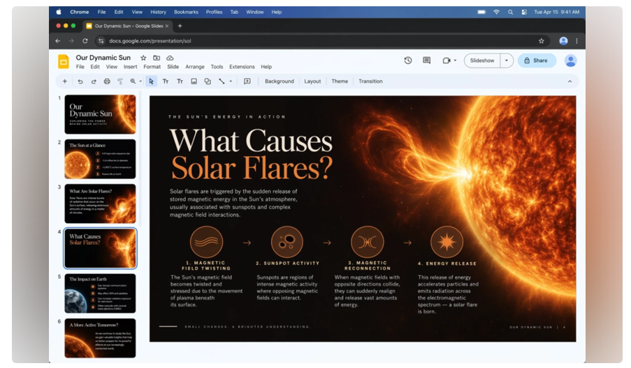Viewport: 631px width, 368px height.
Task: Reload the page in Chrome
Action: pyautogui.click(x=85, y=41)
